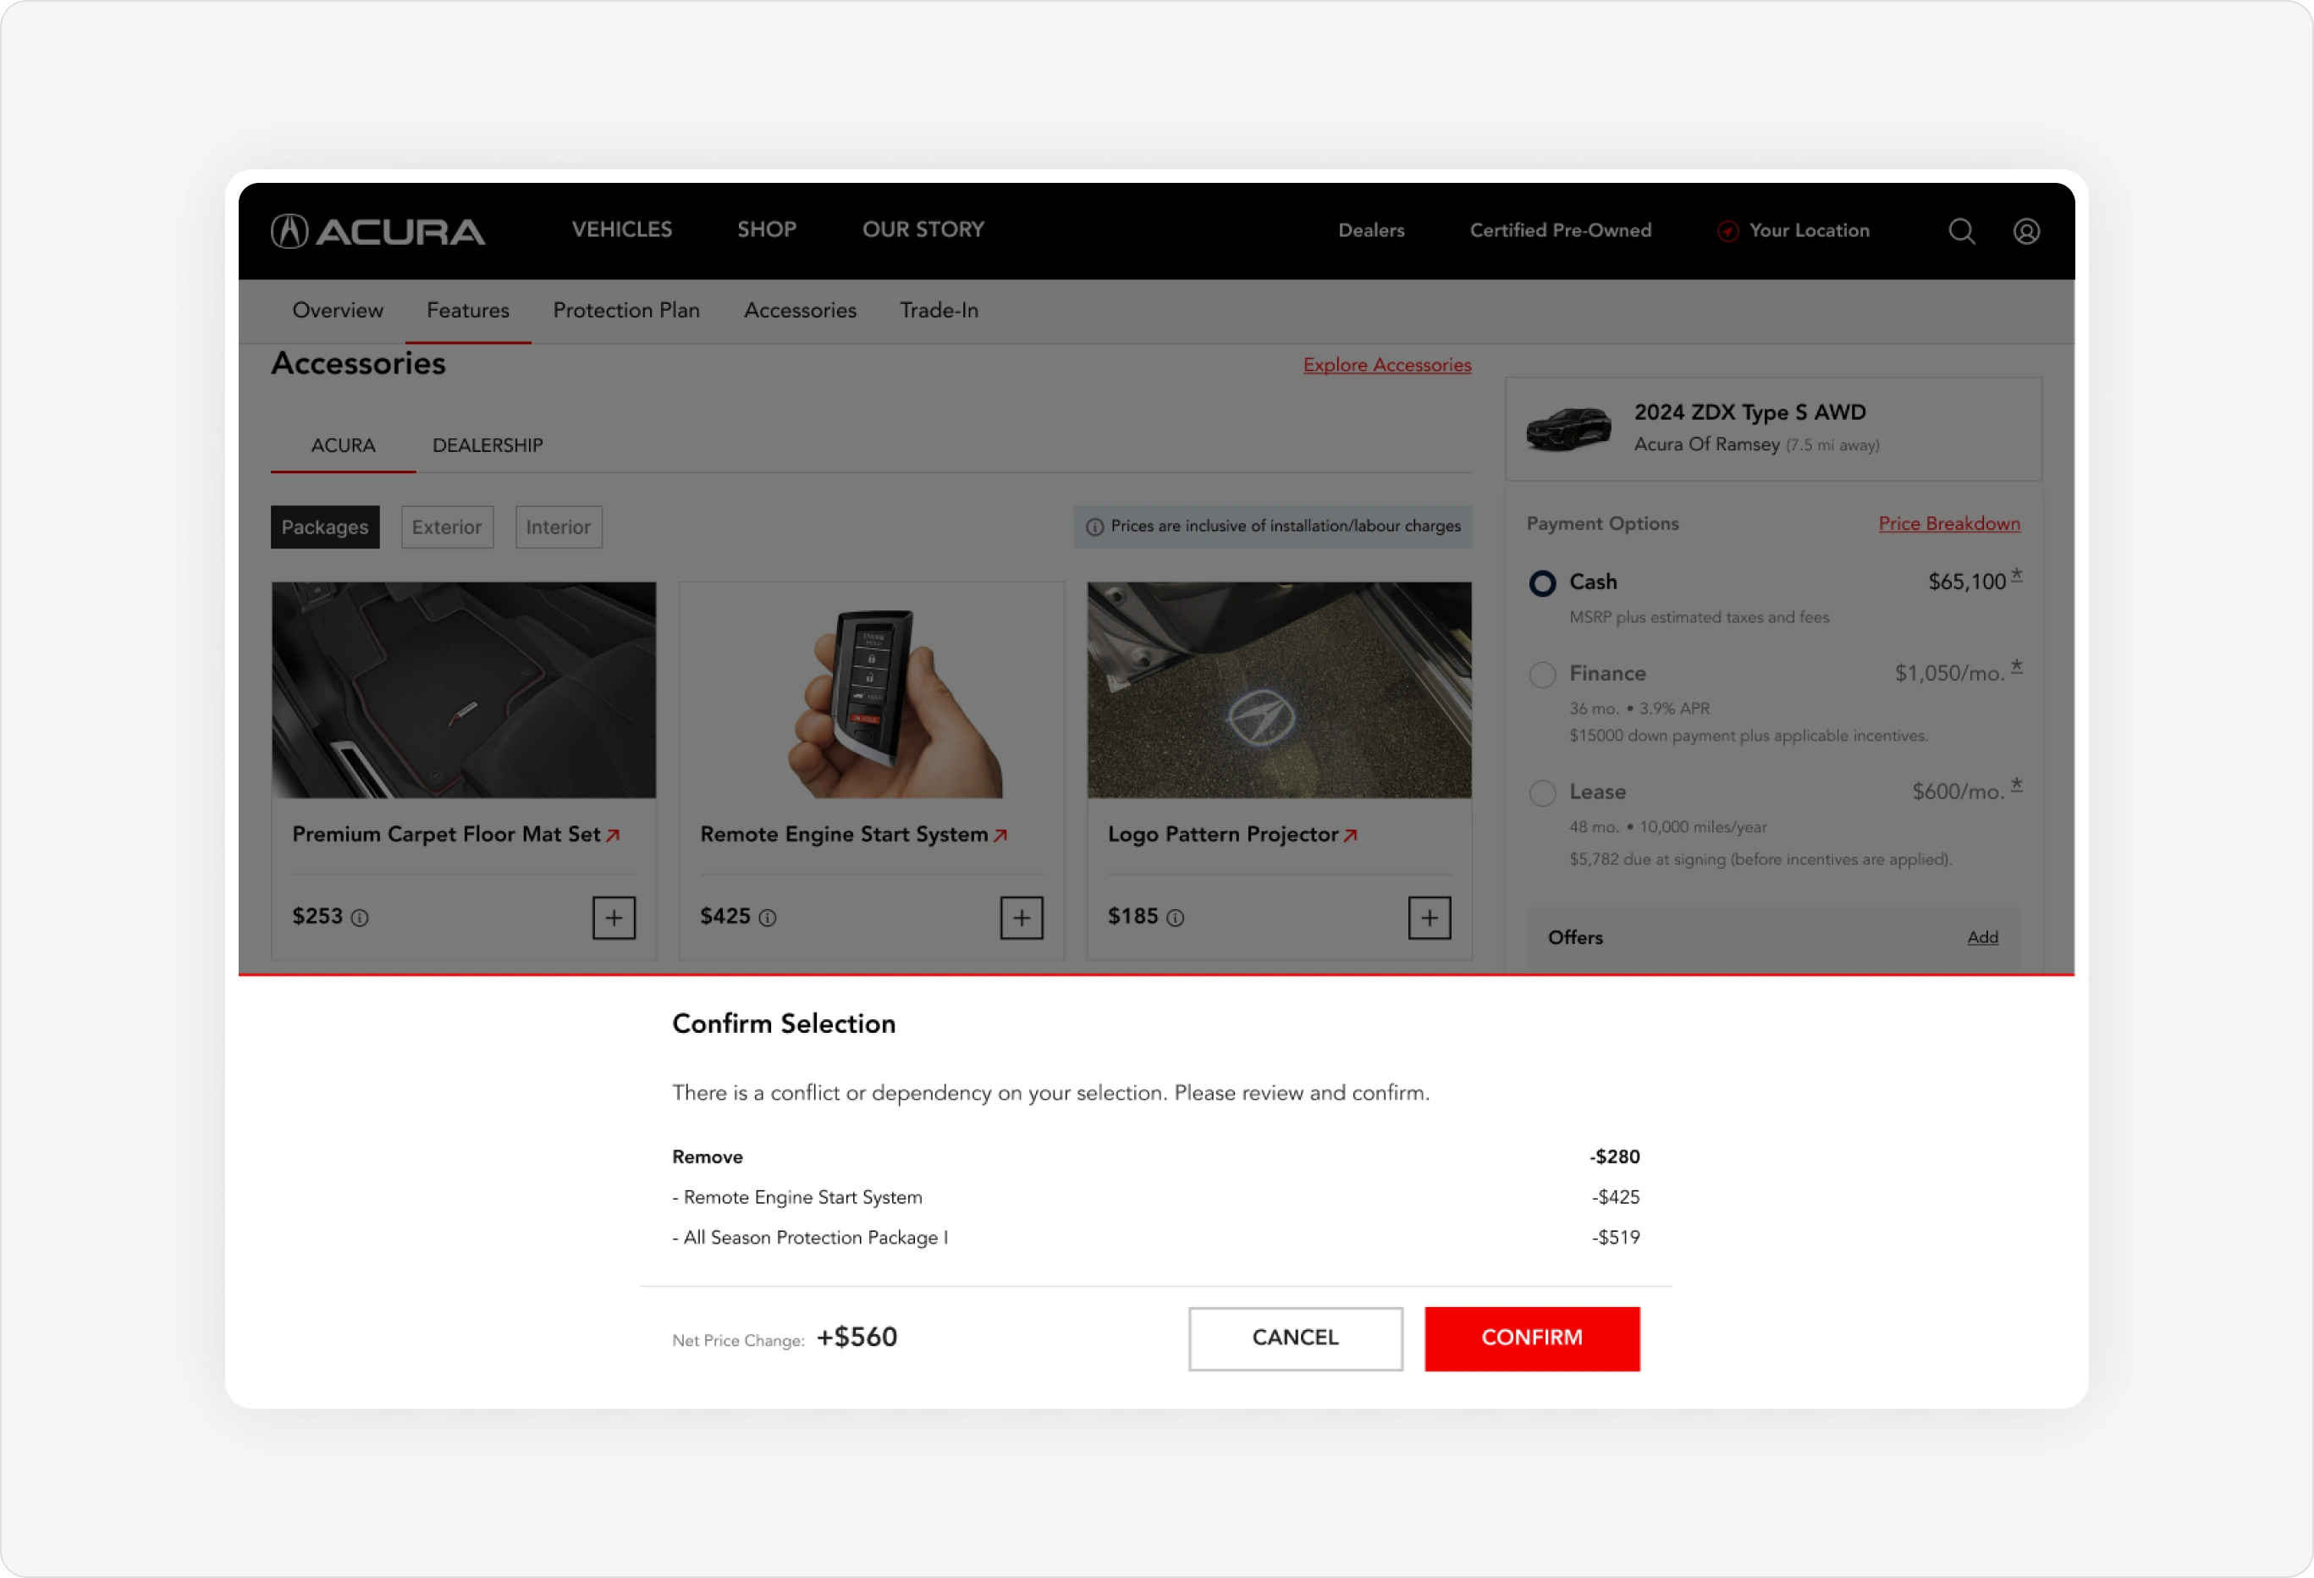Filter accessories by Interior
The image size is (2314, 1578).
pyautogui.click(x=559, y=527)
